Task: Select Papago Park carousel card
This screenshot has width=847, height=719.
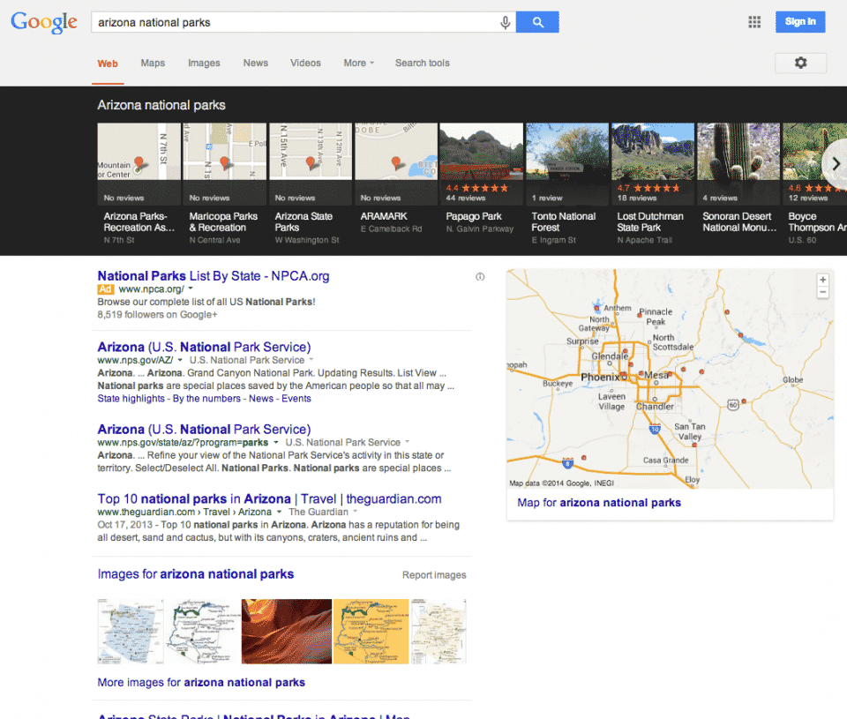Action: point(482,179)
